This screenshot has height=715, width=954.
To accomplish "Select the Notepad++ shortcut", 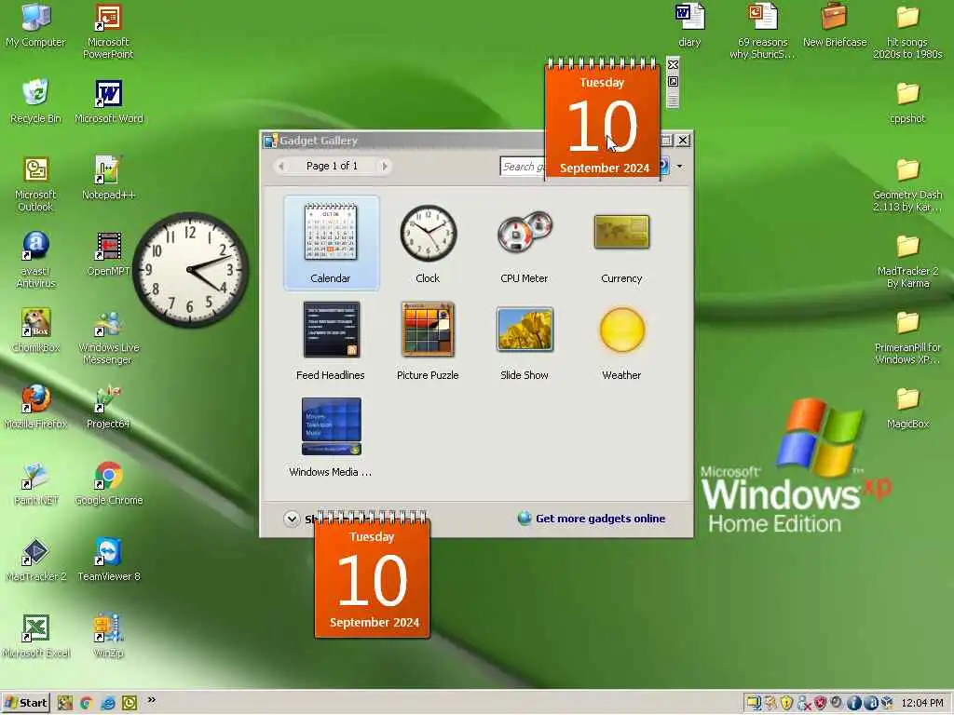I will coord(108,179).
